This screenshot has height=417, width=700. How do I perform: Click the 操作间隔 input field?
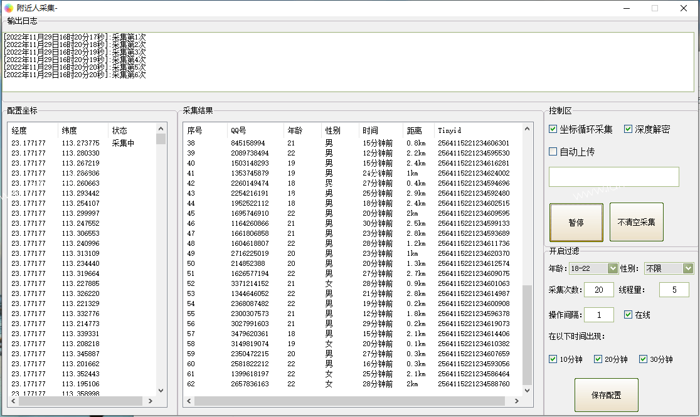598,315
